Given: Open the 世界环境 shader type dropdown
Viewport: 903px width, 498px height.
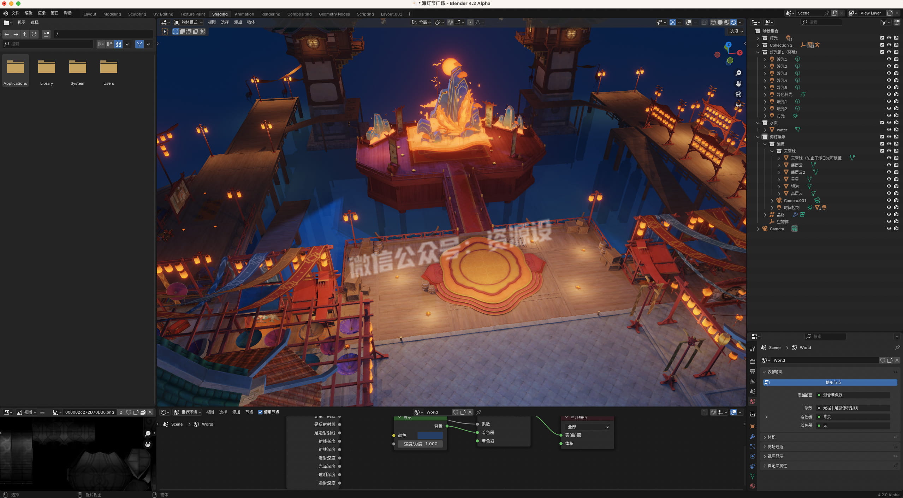Looking at the screenshot, I should (x=188, y=412).
